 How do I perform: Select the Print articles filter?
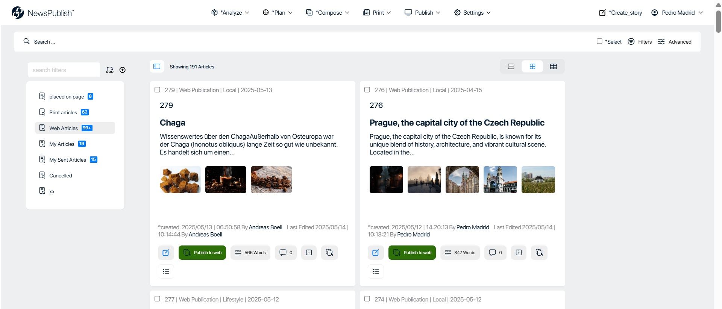[75, 112]
